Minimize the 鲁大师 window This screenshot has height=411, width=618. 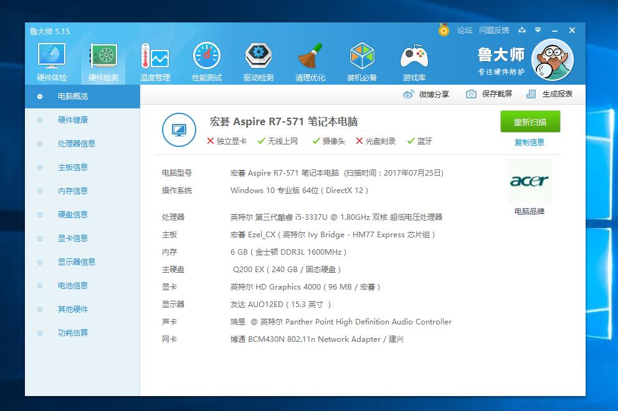pyautogui.click(x=555, y=31)
